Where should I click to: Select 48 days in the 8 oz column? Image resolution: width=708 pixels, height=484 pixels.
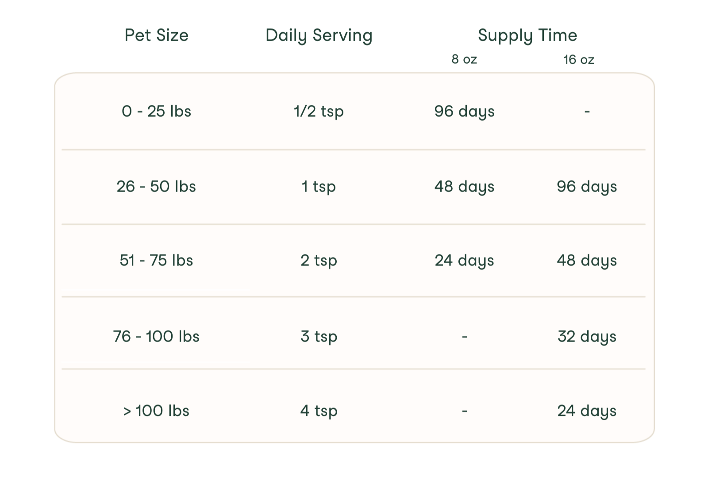click(464, 187)
